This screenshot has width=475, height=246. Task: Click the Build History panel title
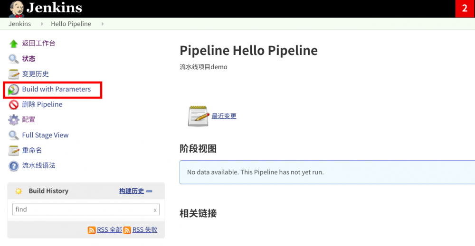(x=48, y=191)
